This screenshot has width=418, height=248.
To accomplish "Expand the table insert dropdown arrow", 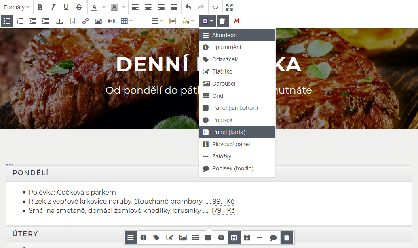I will 131,21.
